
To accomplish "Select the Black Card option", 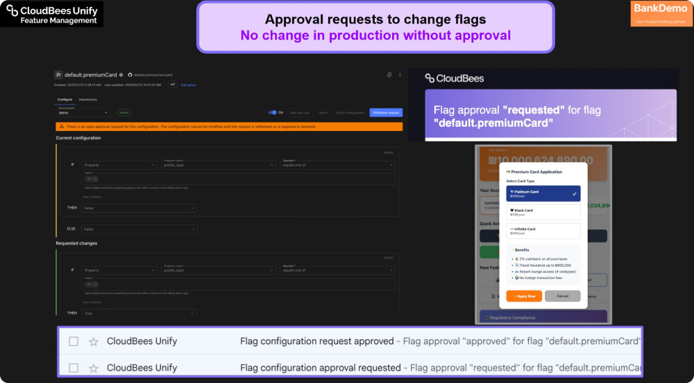I will (x=543, y=212).
